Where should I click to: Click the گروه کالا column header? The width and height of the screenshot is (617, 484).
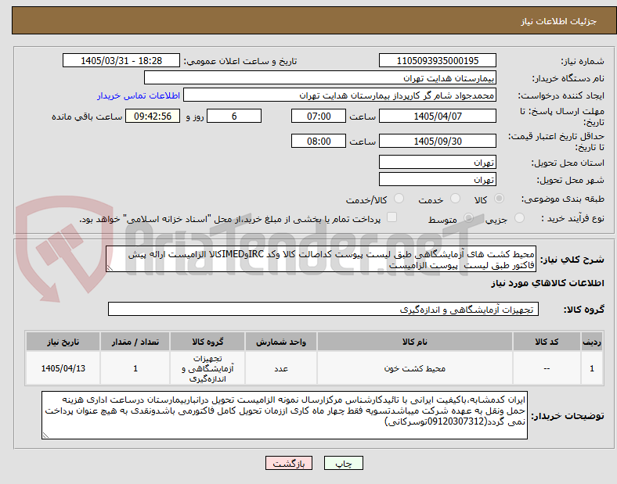pyautogui.click(x=207, y=342)
